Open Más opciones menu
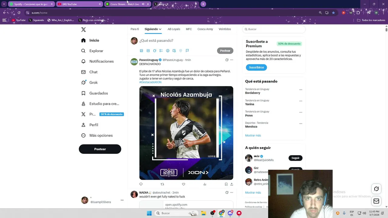The image size is (388, 218). pos(97,135)
